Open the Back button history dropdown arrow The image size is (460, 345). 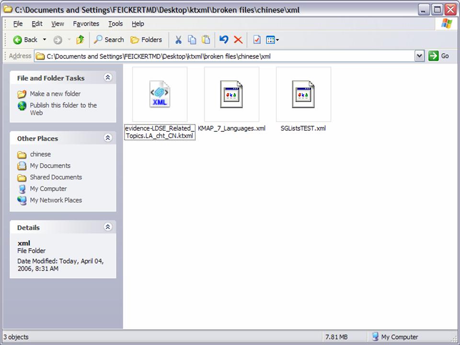(45, 40)
